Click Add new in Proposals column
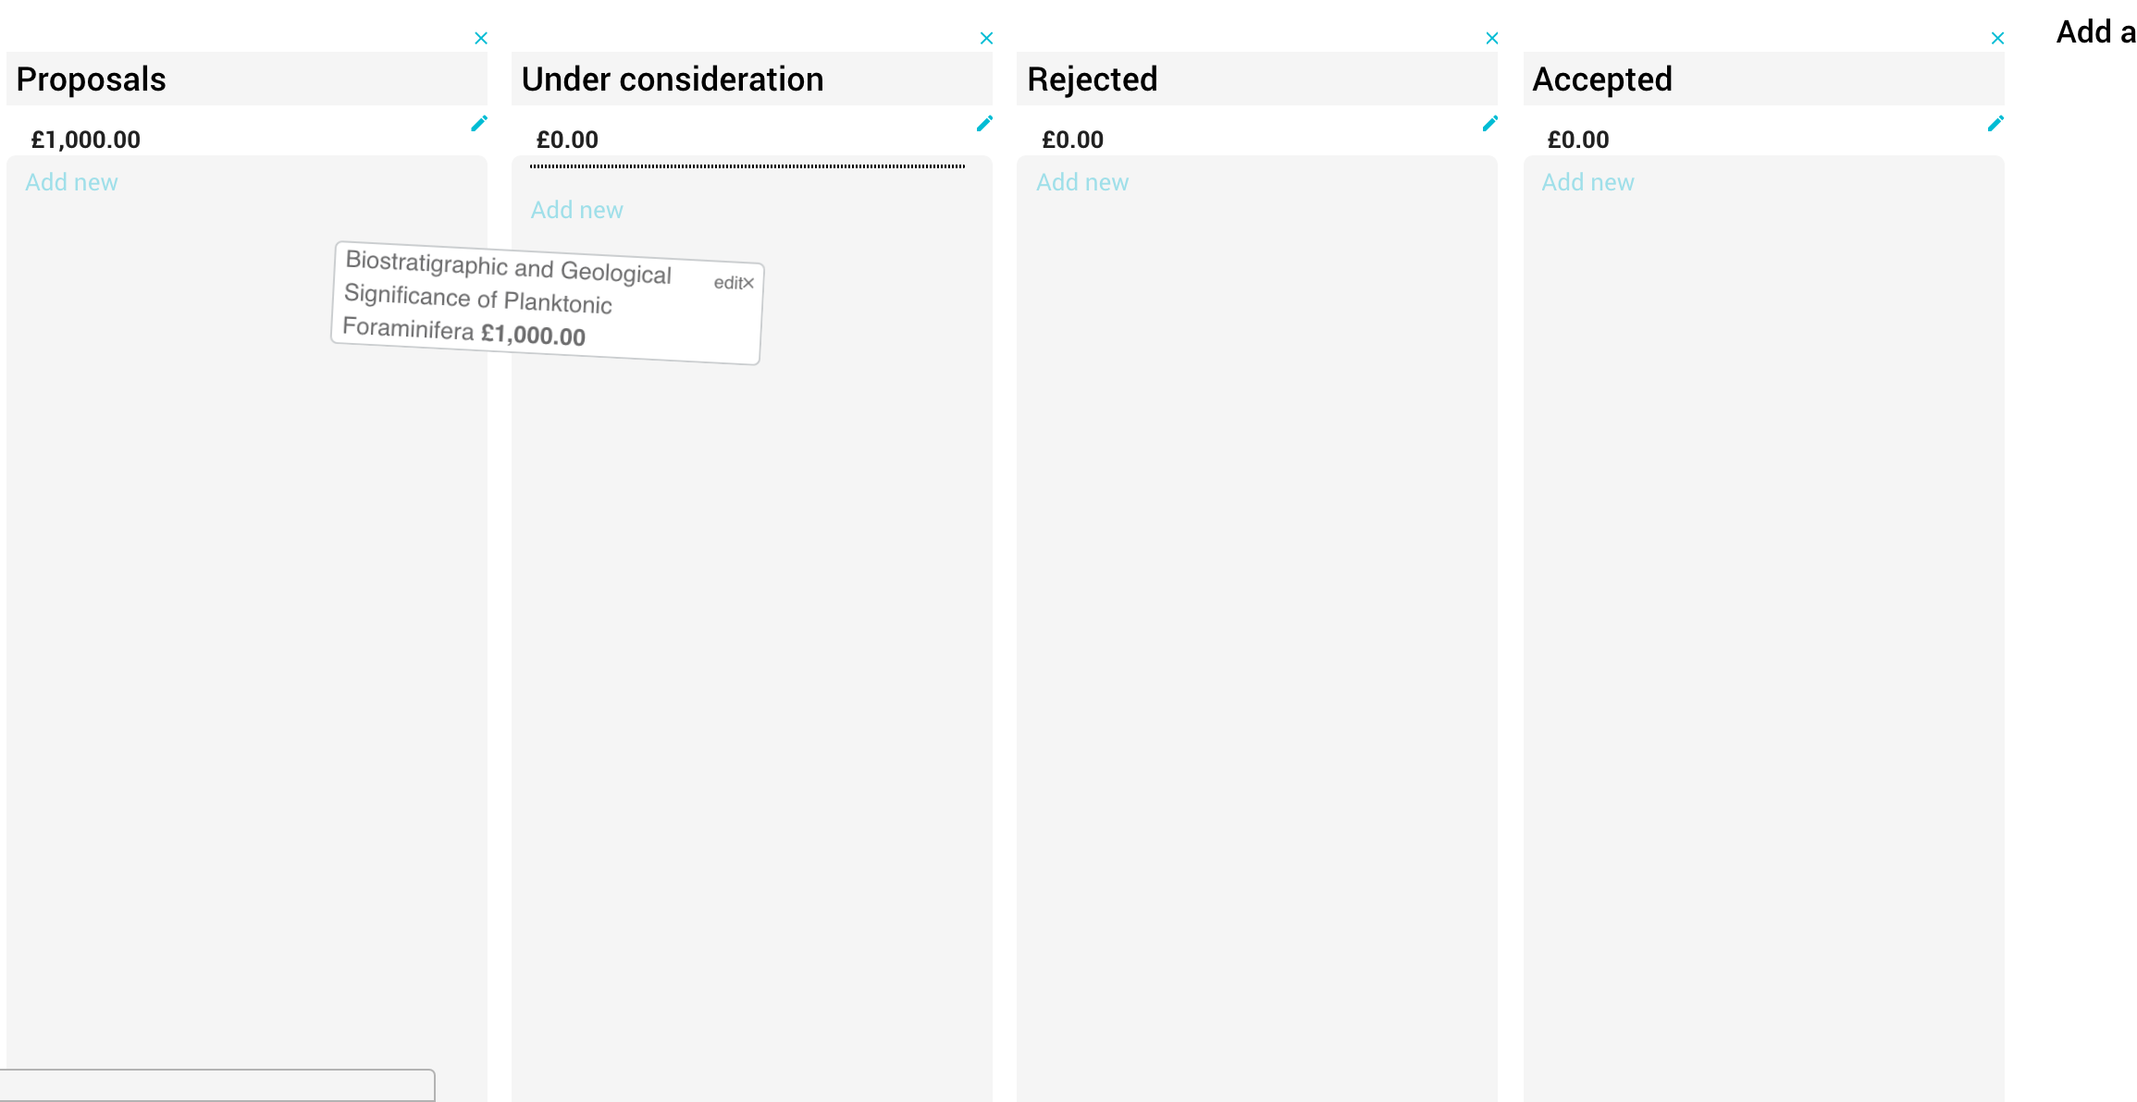Image resolution: width=2137 pixels, height=1102 pixels. point(71,182)
